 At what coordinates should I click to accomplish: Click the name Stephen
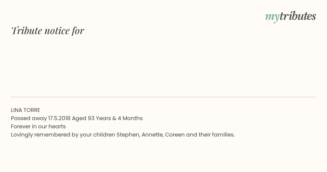tap(128, 135)
